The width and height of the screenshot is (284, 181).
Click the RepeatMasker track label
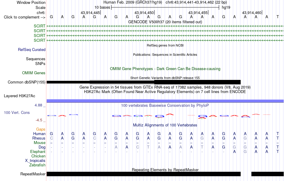point(33,174)
